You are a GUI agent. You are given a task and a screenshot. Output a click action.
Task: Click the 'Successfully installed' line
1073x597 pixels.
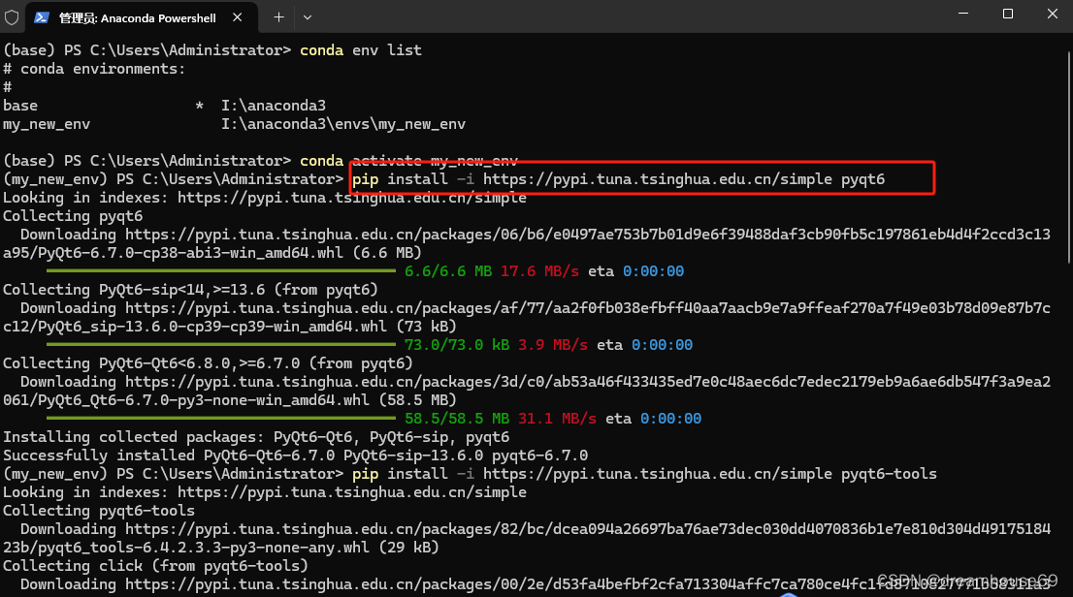pyautogui.click(x=296, y=455)
